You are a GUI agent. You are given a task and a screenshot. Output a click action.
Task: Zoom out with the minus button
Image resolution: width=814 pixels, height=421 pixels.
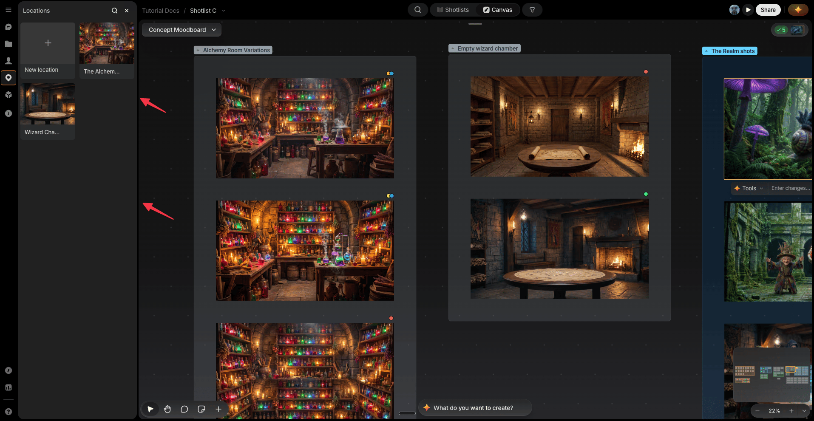(x=757, y=411)
